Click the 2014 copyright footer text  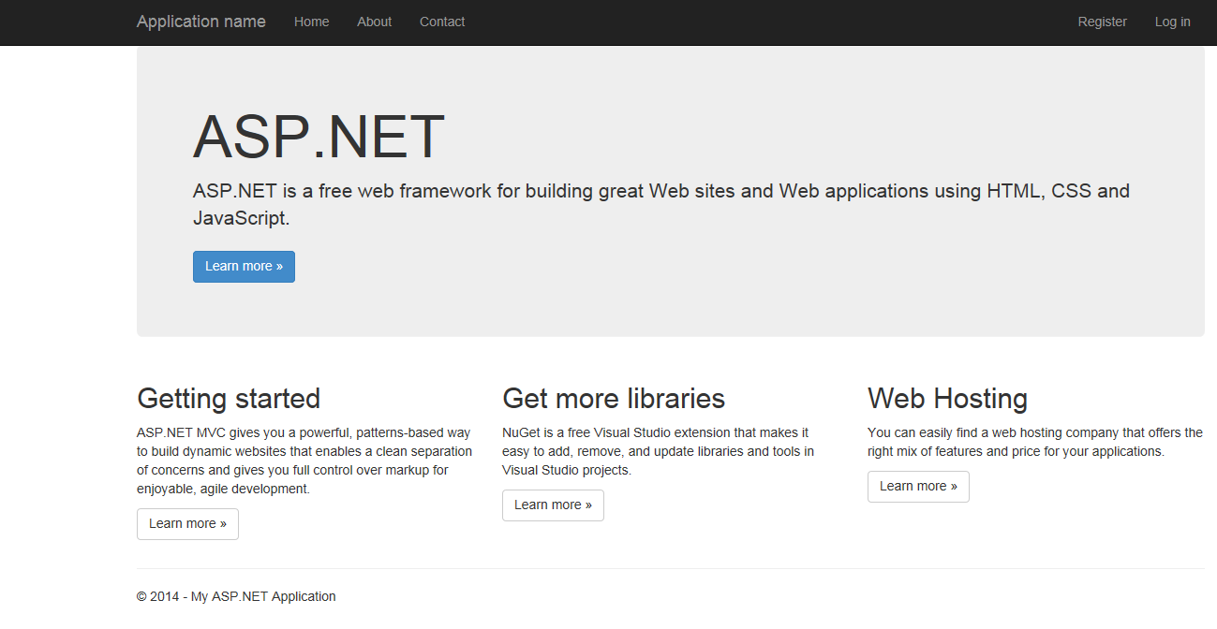pyautogui.click(x=236, y=596)
